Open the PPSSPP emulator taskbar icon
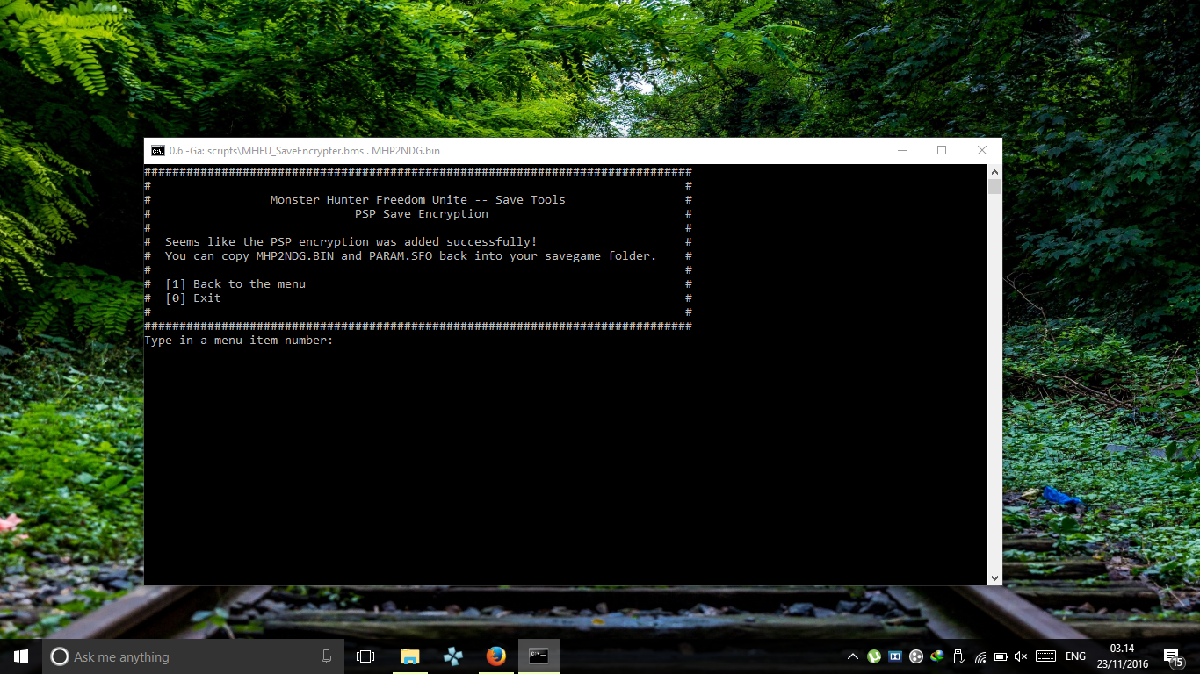 pos(452,656)
